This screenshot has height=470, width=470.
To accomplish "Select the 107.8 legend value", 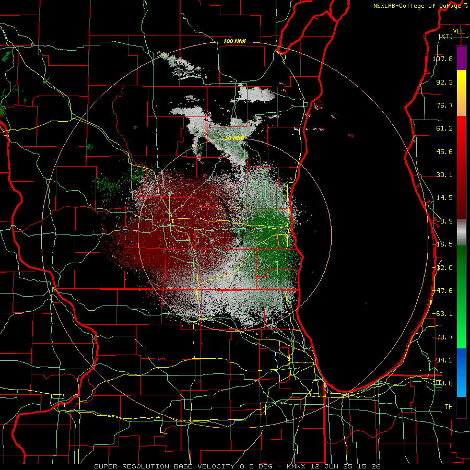I will coord(442,58).
